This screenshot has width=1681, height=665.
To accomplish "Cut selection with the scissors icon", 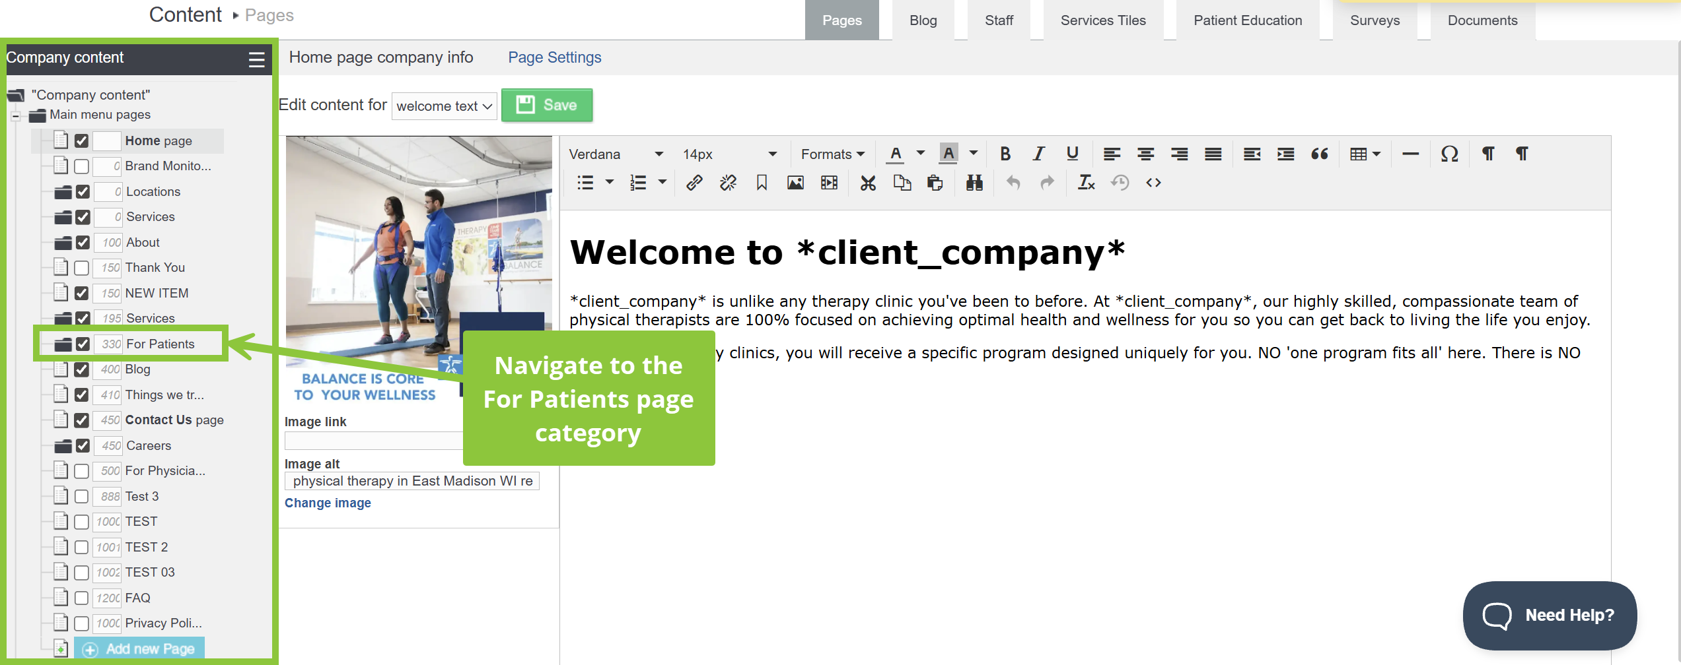I will tap(868, 183).
